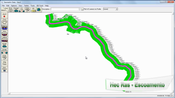This screenshot has height=98, width=175.
Task: Click the cross section label 4000
Action: pos(75,16)
